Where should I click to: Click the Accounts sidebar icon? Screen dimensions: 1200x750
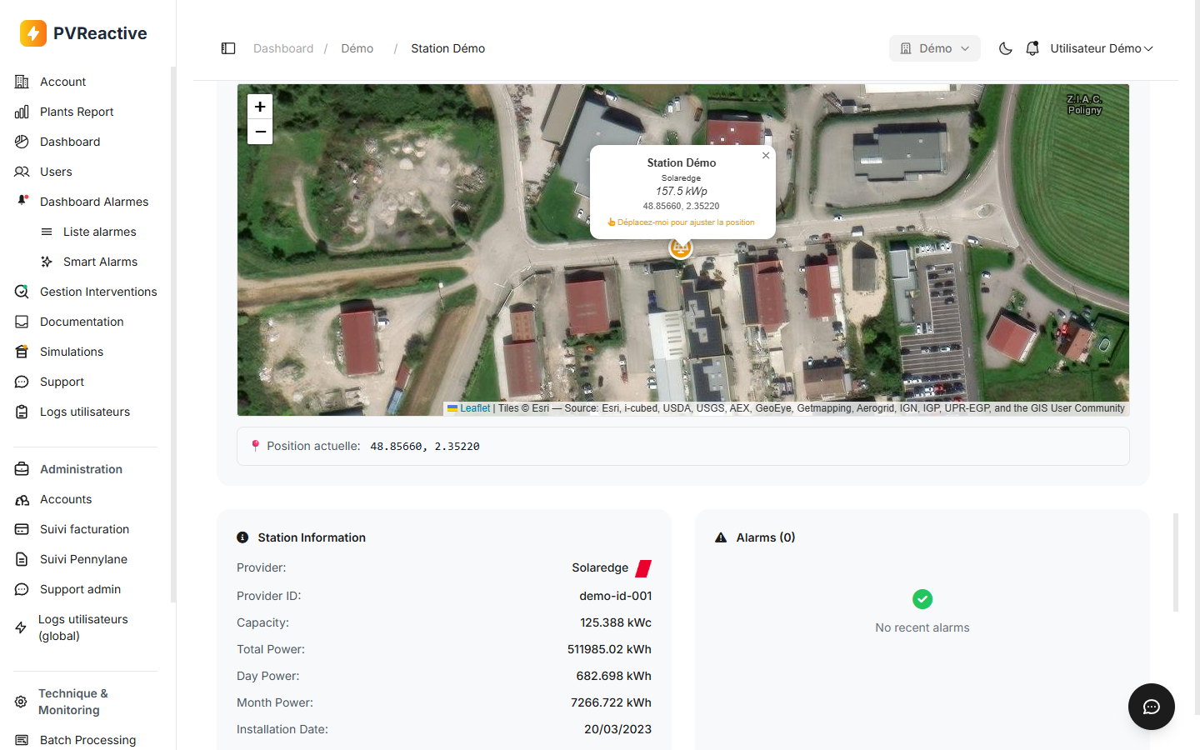click(22, 499)
